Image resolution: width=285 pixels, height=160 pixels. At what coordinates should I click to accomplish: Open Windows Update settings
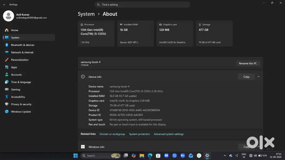pyautogui.click(x=29, y=112)
